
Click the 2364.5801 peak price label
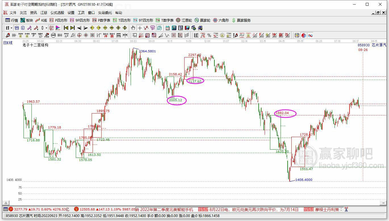[x=147, y=51]
